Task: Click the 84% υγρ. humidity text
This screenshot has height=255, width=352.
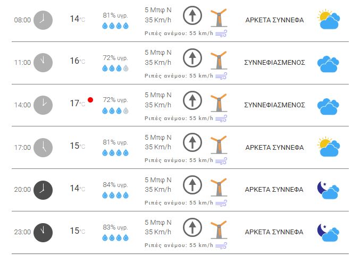Action: tap(115, 184)
